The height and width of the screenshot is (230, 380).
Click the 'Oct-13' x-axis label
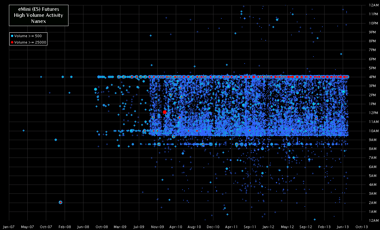(x=362, y=227)
